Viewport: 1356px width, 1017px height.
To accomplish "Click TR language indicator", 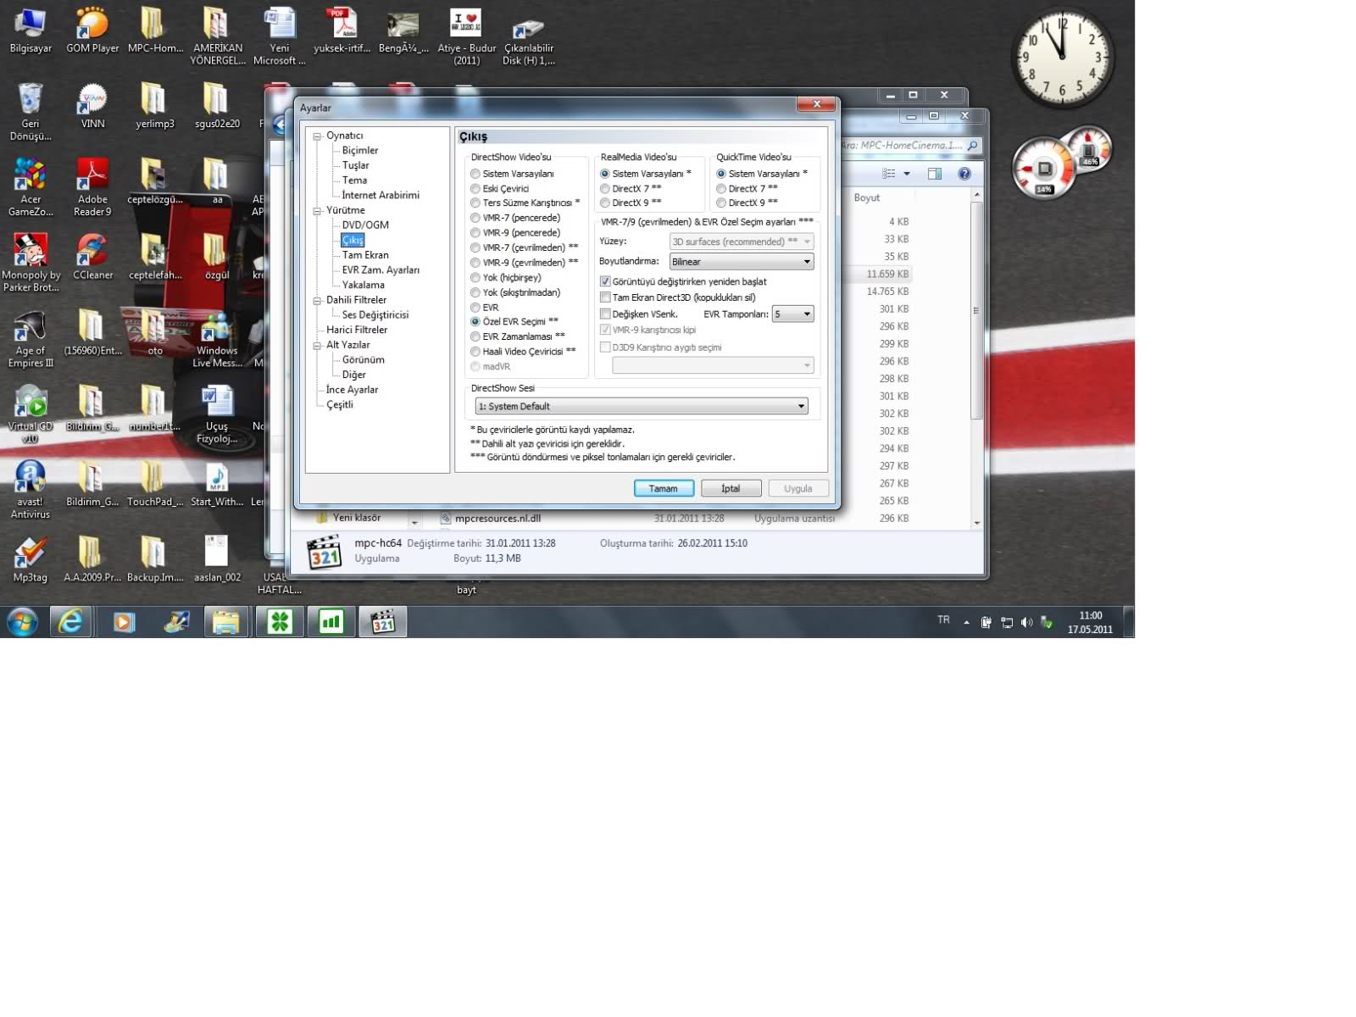I will point(943,620).
